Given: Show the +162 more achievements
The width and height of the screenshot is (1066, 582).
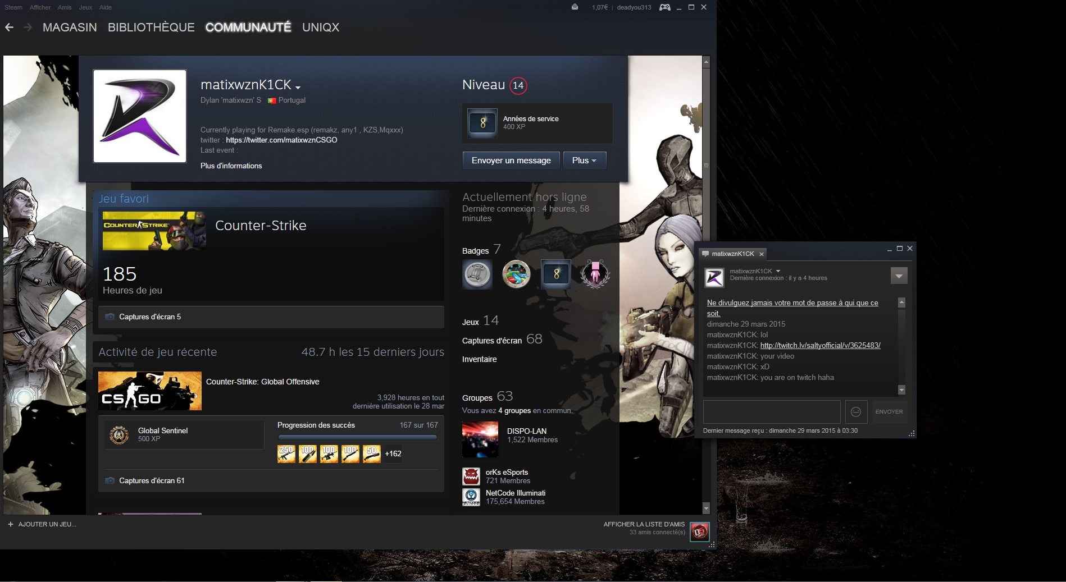Looking at the screenshot, I should click(x=393, y=453).
